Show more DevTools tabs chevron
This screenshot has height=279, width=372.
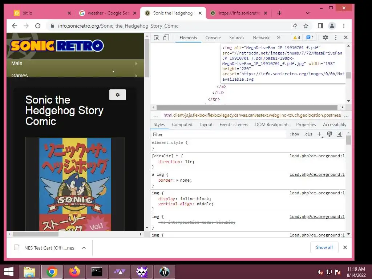click(x=279, y=37)
